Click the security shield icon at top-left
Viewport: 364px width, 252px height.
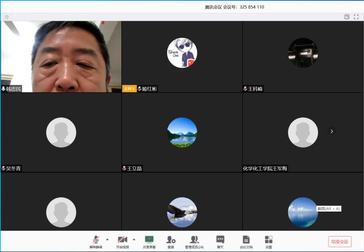point(7,17)
